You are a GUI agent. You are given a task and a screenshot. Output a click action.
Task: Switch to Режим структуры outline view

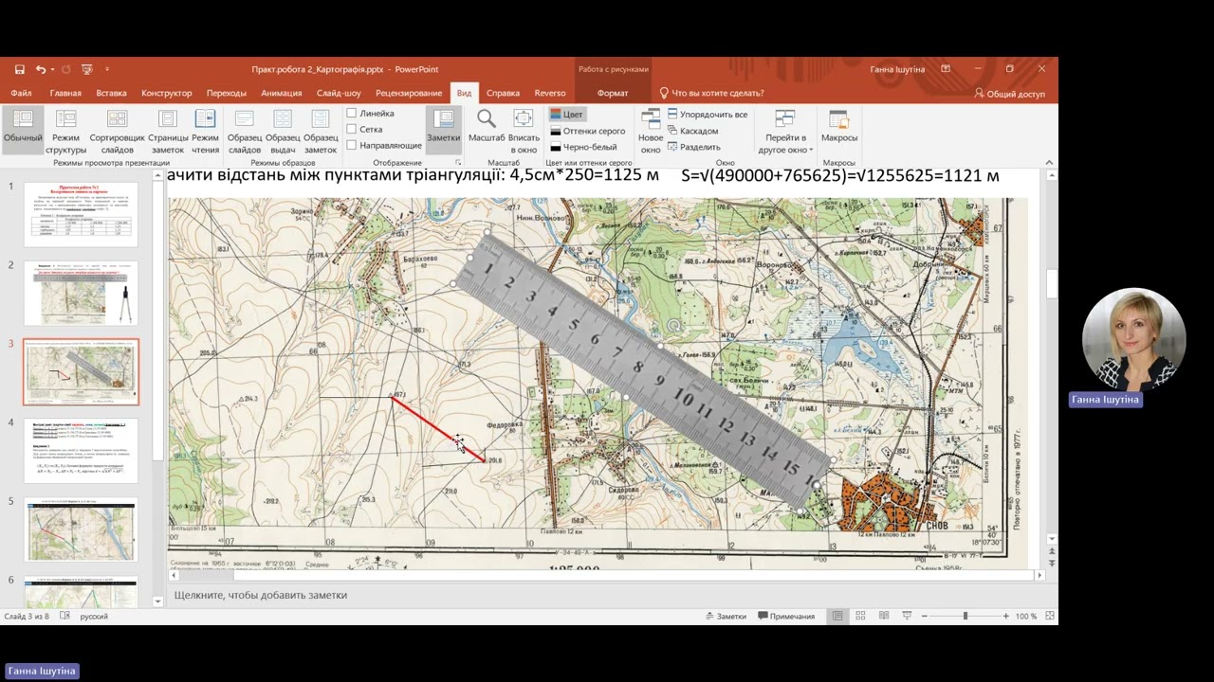point(66,131)
